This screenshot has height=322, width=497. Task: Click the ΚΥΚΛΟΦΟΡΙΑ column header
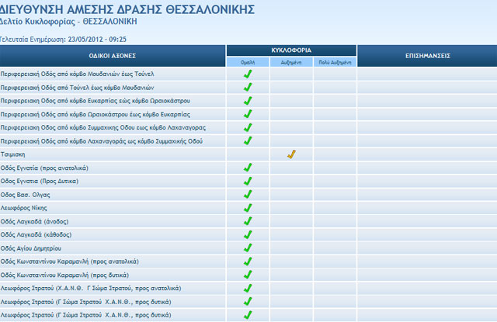click(291, 50)
